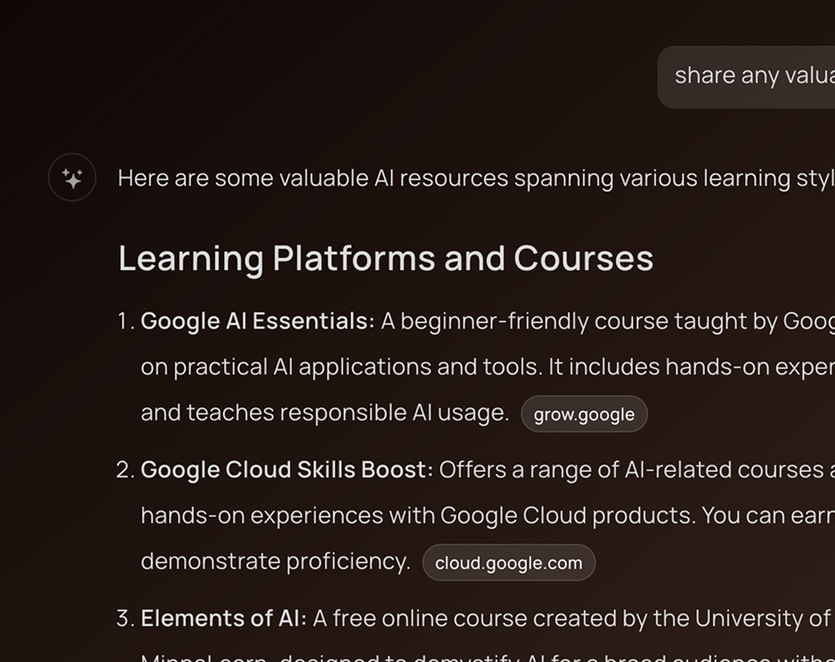Screen dimensions: 835x662
Task: Open the cloud.google.com source chip
Action: pyautogui.click(x=509, y=563)
